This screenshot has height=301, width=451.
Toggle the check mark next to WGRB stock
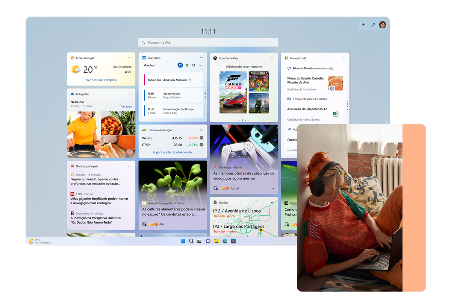(201, 138)
